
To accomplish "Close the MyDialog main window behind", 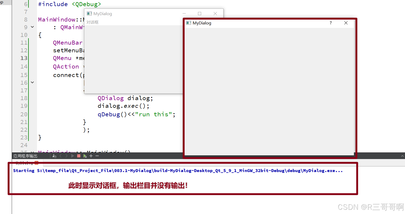I will pyautogui.click(x=215, y=14).
